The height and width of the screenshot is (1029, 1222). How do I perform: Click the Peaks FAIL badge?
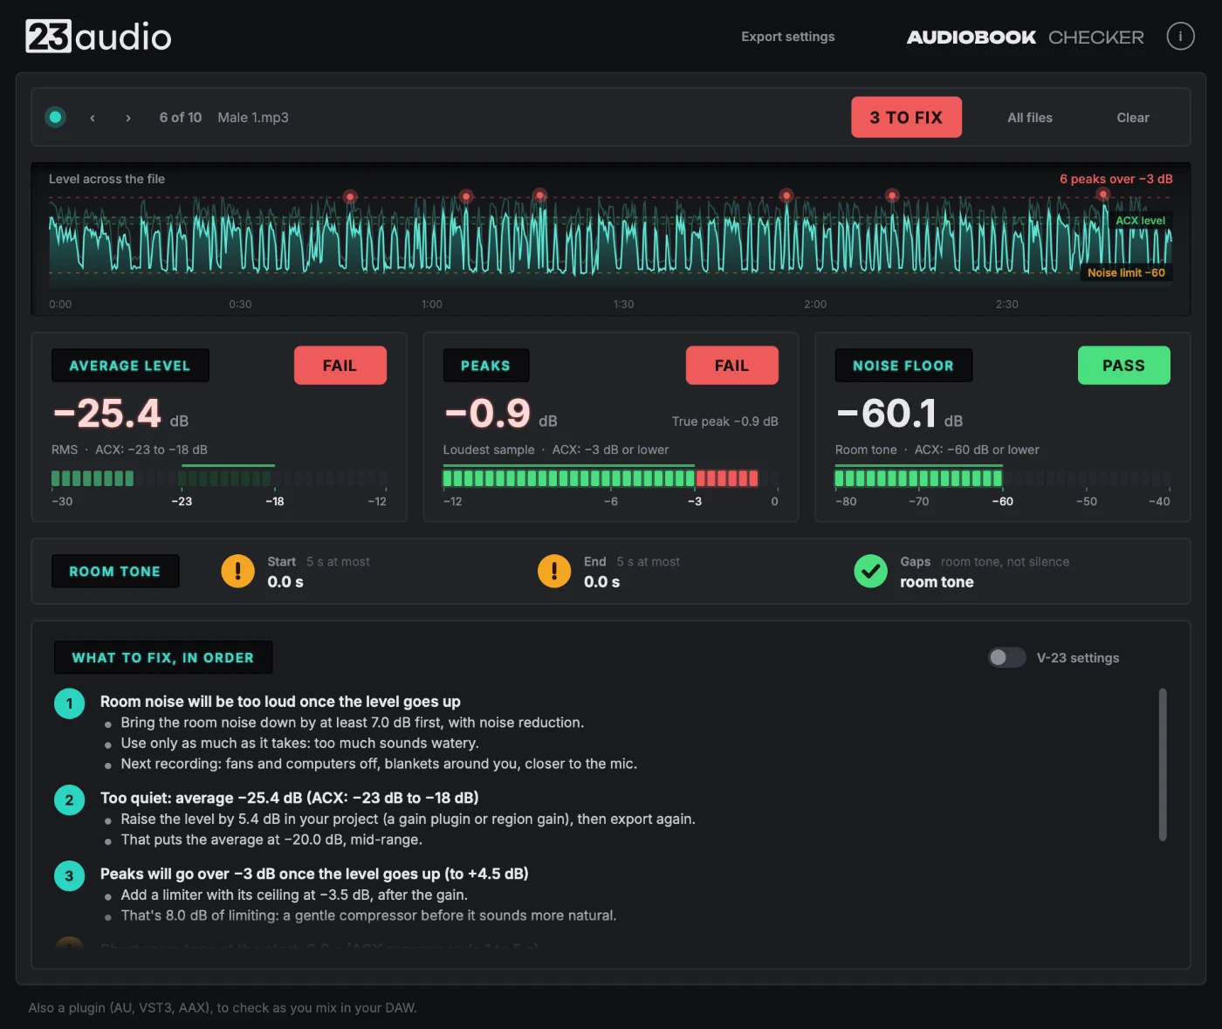(731, 366)
